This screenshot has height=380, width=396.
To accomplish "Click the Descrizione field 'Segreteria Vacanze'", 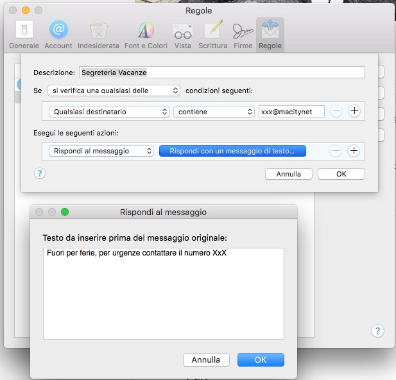I will point(221,73).
